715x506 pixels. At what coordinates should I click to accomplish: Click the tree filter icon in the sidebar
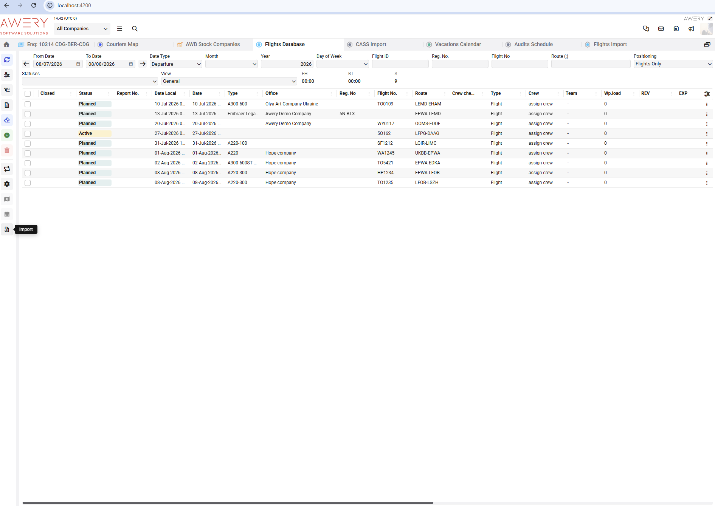click(x=7, y=90)
